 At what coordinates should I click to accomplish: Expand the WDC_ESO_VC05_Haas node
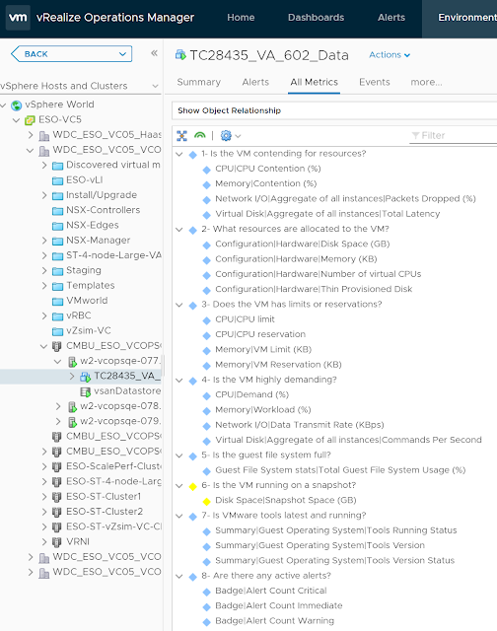click(31, 135)
